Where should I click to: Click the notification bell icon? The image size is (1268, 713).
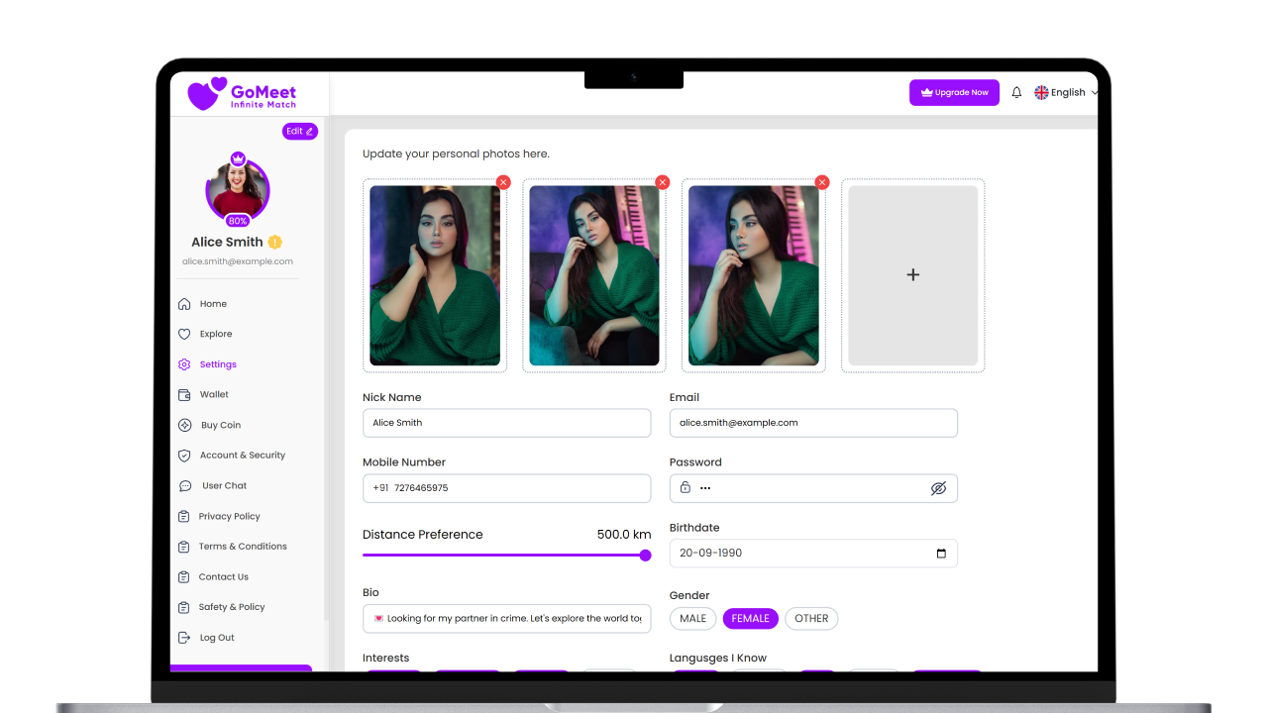pyautogui.click(x=1016, y=92)
